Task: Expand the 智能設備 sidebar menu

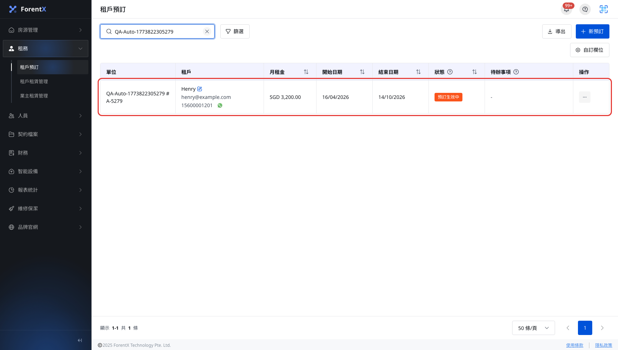Action: [45, 171]
